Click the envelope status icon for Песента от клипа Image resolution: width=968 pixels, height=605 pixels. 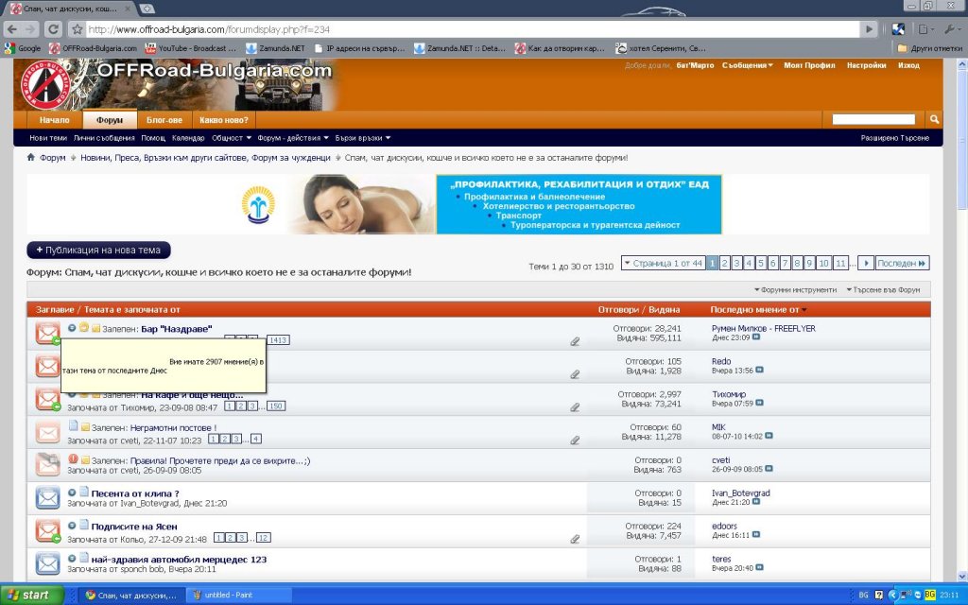pos(47,497)
